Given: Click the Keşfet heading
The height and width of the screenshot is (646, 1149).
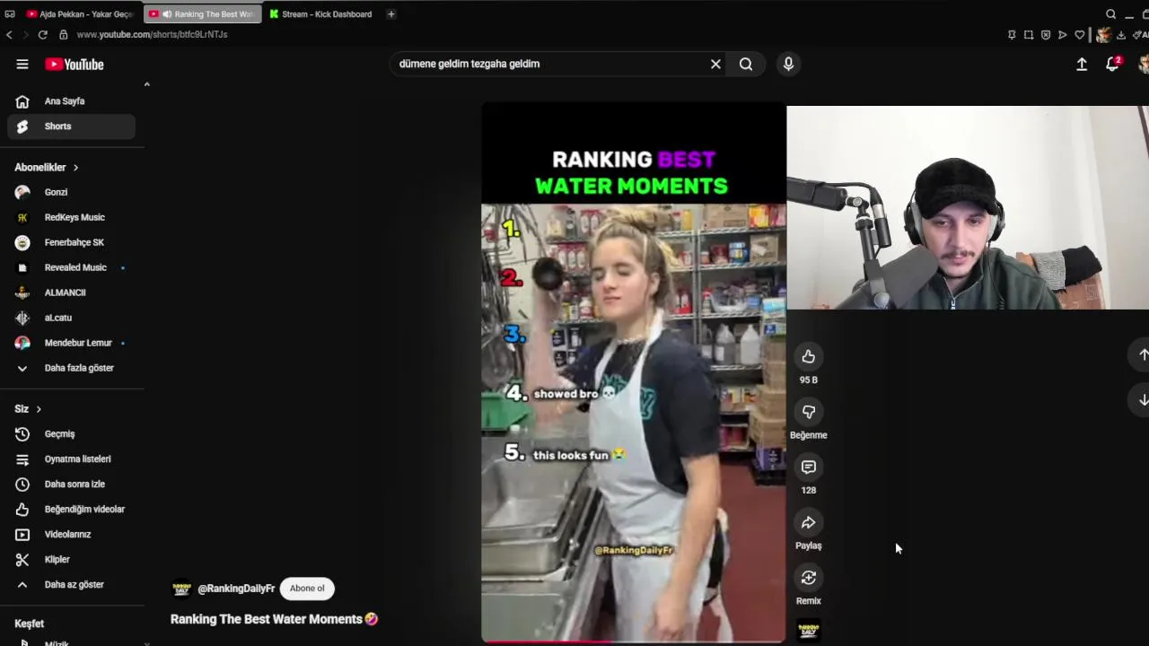Looking at the screenshot, I should click(x=29, y=624).
